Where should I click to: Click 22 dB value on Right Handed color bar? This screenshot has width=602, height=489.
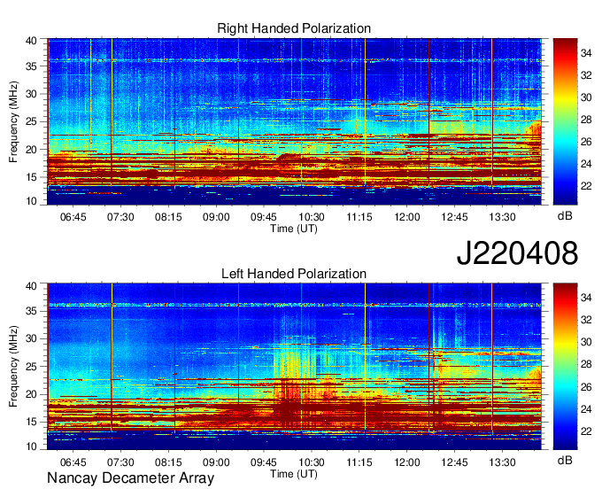(x=586, y=186)
